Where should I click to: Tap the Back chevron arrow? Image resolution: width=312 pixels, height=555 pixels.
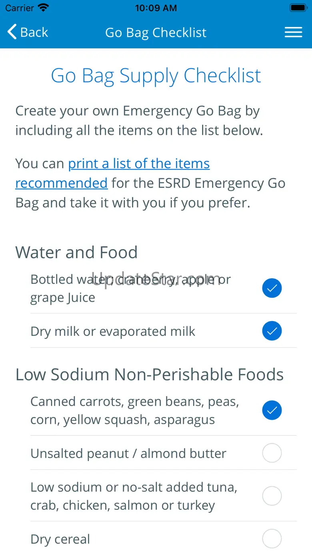[12, 32]
